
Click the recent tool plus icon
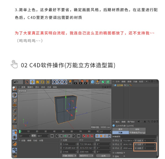click(x=48, y=82)
